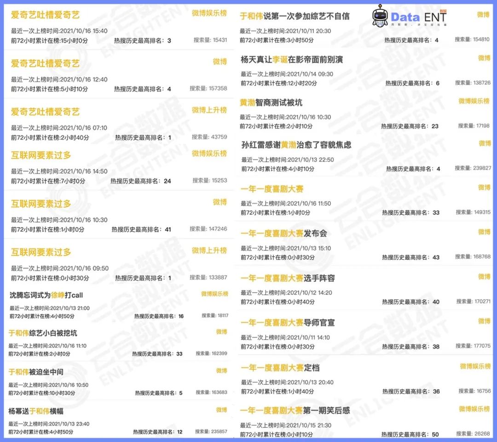Viewport: 497px width, 442px height.
Task: Click the 微博 tag above 搜索量 157358
Action: pos(220,61)
